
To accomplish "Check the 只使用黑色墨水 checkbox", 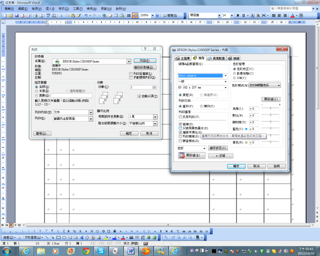I will click(x=180, y=128).
